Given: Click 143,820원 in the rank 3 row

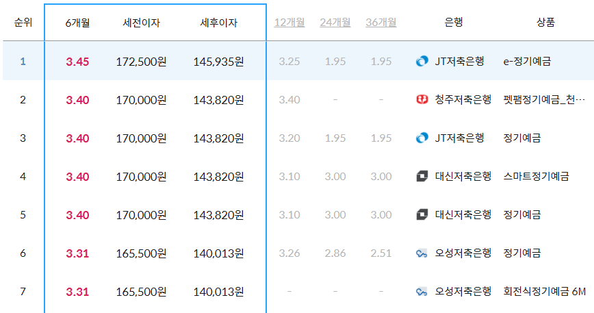Looking at the screenshot, I should (218, 138).
